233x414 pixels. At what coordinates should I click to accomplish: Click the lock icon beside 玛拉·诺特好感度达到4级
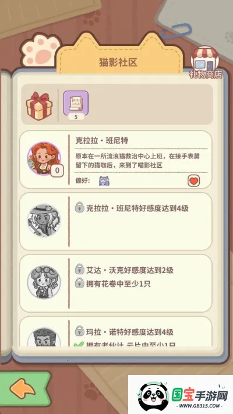(x=80, y=331)
